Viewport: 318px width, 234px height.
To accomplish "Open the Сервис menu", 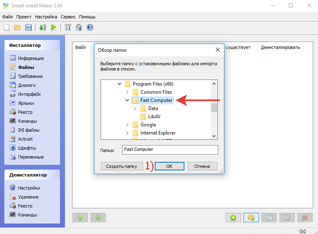I will click(68, 17).
